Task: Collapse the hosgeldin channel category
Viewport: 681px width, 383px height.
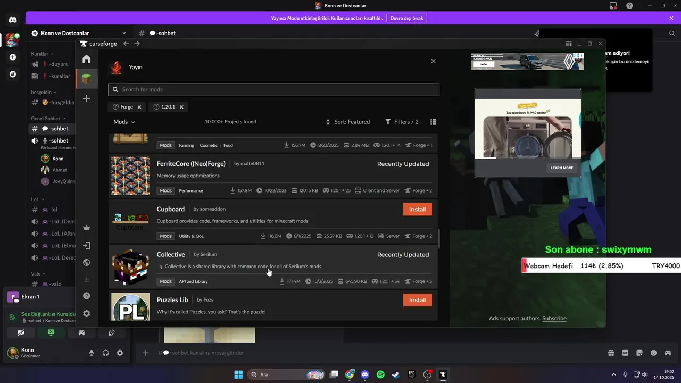Action: pyautogui.click(x=44, y=92)
